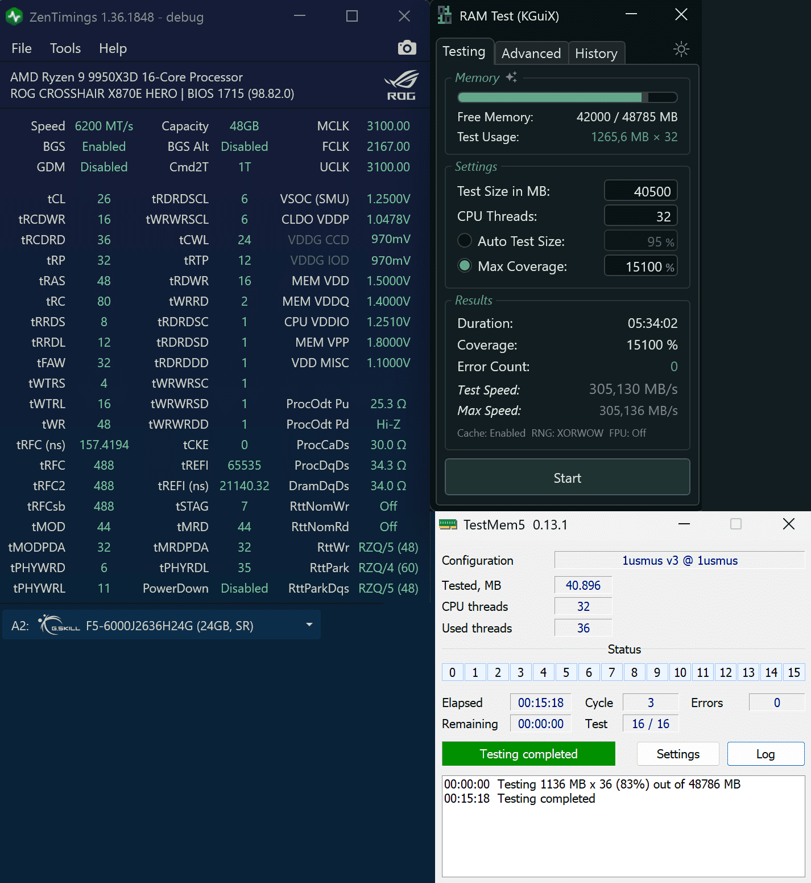Edit the Test Size in MB field
The height and width of the screenshot is (883, 811).
pos(640,191)
